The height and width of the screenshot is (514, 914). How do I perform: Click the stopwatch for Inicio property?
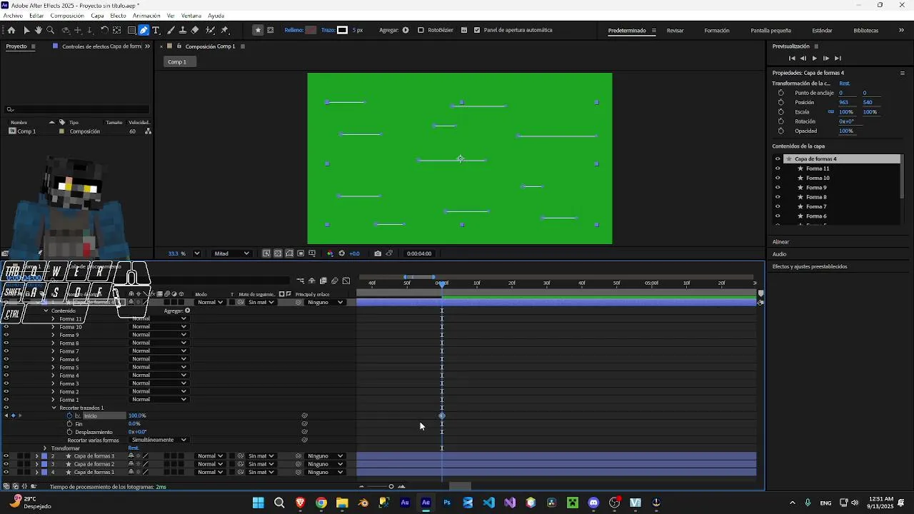[69, 415]
